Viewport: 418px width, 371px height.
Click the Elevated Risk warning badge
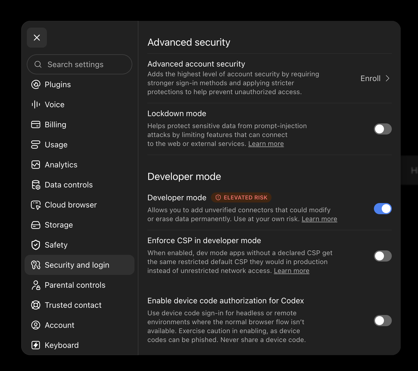coord(241,197)
